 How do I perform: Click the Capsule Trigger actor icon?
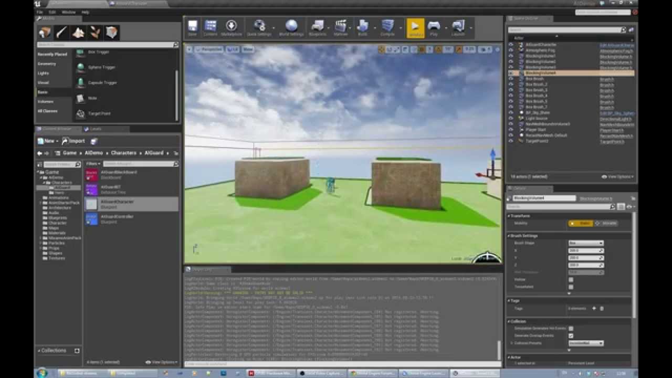pyautogui.click(x=80, y=82)
